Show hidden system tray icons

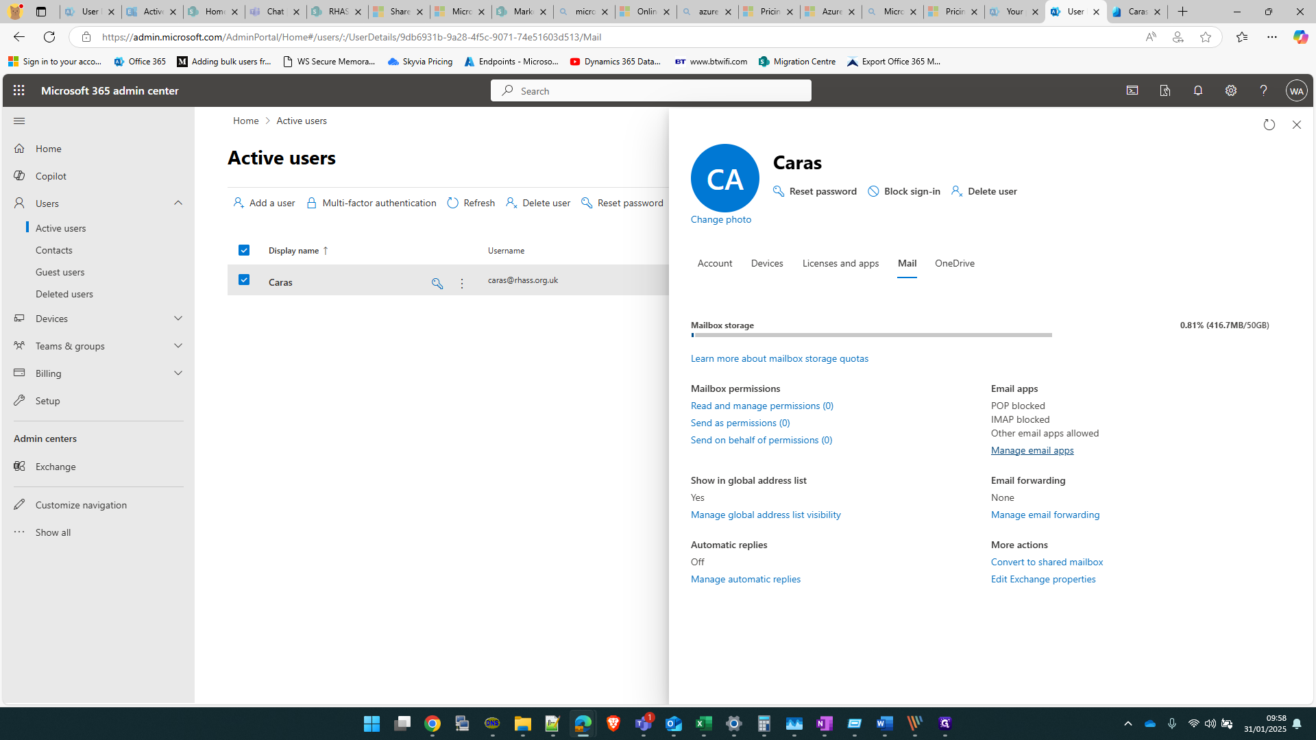(1128, 724)
